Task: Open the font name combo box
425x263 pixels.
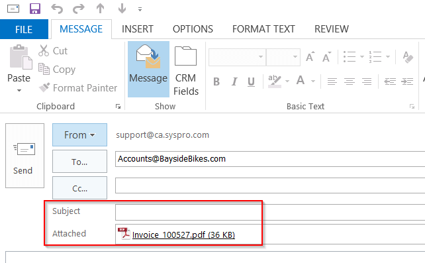Action: (237, 57)
